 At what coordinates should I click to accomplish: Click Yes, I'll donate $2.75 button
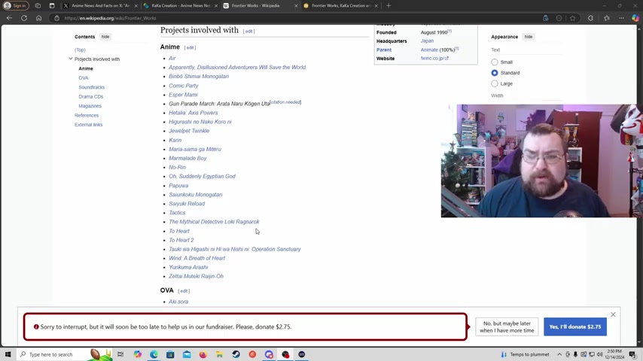(575, 326)
